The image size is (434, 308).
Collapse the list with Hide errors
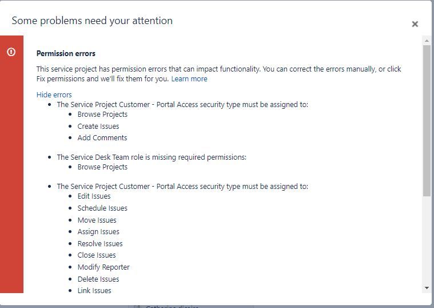[54, 95]
